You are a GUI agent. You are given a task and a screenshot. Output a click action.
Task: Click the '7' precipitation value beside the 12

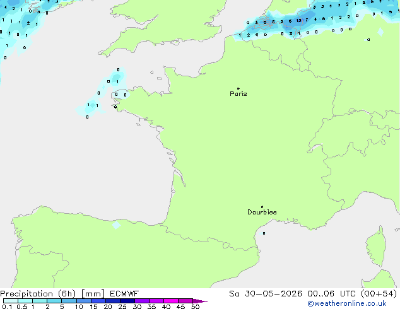tap(307, 20)
